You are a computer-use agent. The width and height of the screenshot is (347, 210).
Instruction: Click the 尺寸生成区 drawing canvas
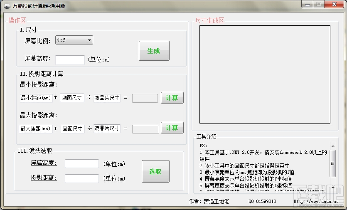pos(265,74)
